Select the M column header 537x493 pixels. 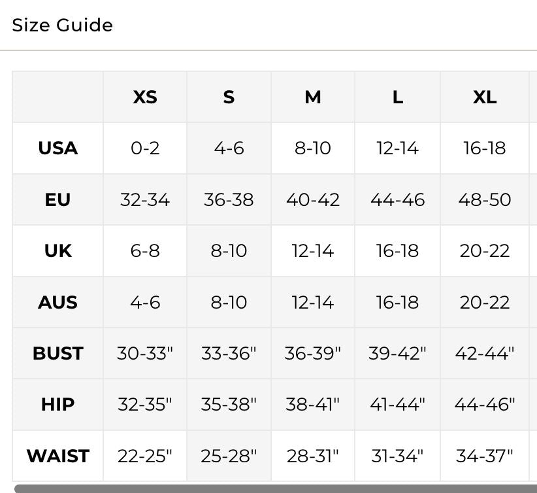point(313,97)
